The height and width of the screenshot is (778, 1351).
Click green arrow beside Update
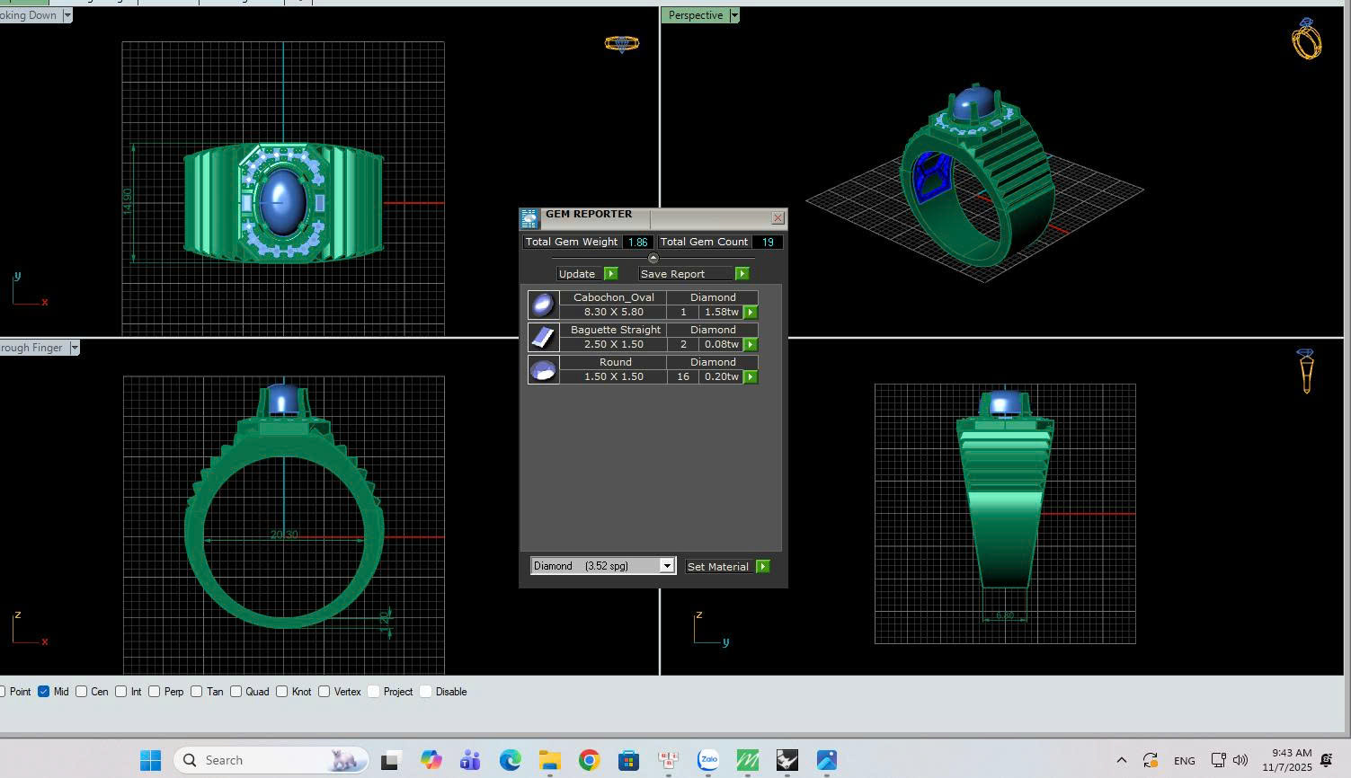[x=611, y=274]
